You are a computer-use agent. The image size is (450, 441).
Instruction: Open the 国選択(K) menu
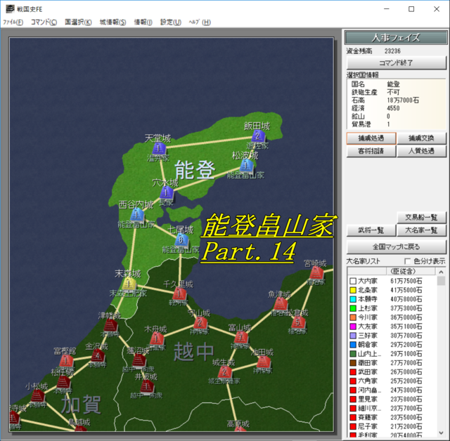coord(78,22)
